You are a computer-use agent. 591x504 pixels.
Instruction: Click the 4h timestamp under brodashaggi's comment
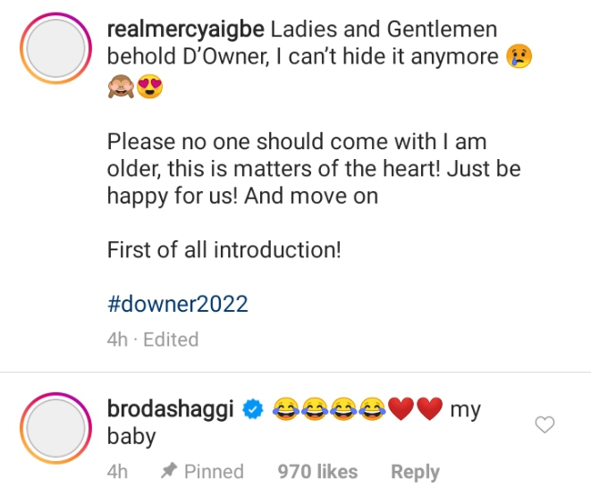[x=117, y=472]
